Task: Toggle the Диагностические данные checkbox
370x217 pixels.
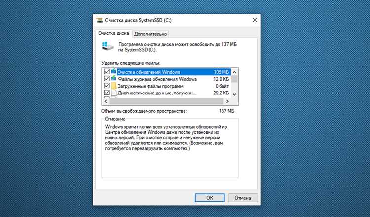Action: pyautogui.click(x=107, y=93)
